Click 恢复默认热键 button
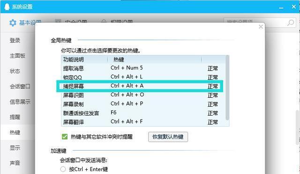 168,137
